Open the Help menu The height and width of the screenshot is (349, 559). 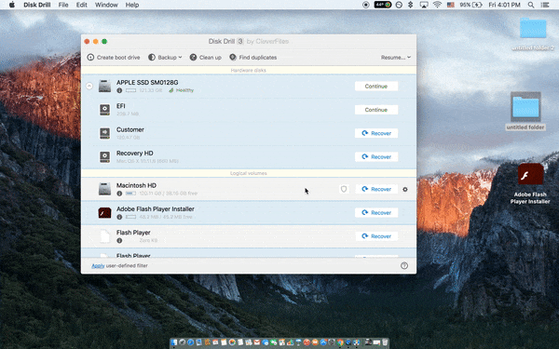click(132, 5)
